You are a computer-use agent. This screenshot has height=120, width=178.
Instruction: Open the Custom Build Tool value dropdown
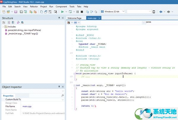click(63, 100)
